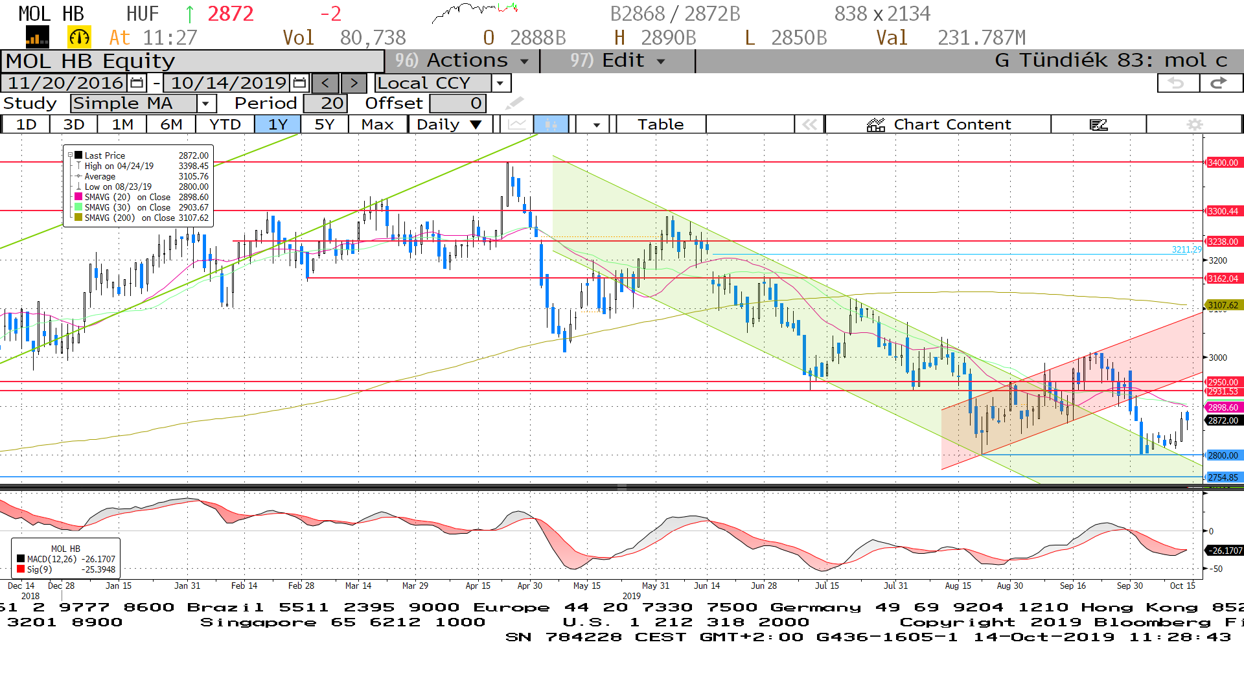Click the 2754.85 price level label
This screenshot has height=673, width=1244.
tap(1223, 477)
